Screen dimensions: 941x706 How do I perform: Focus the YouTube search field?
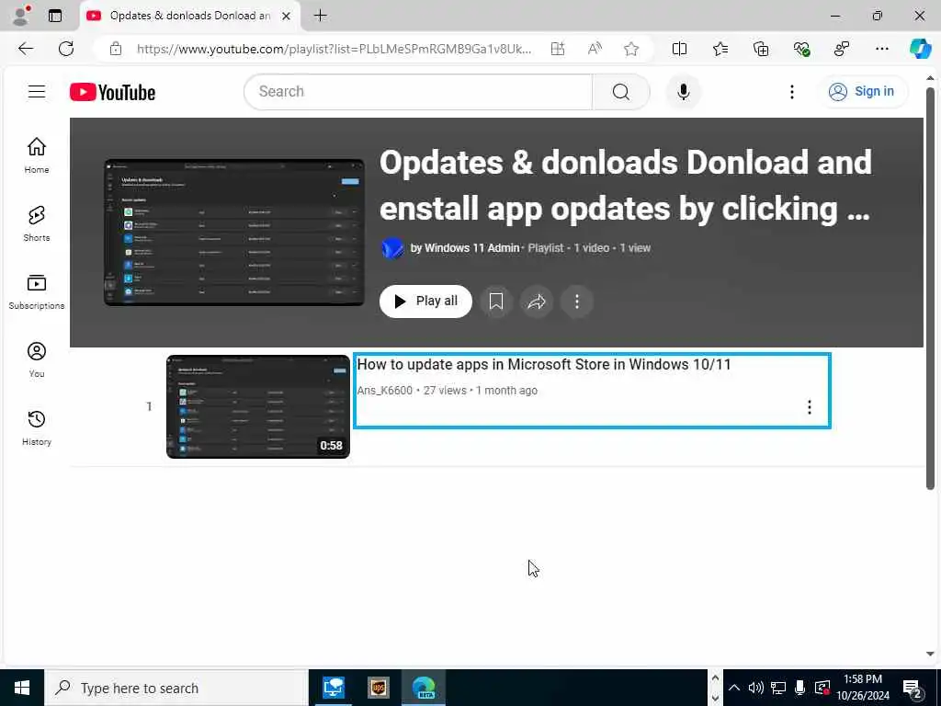[418, 92]
